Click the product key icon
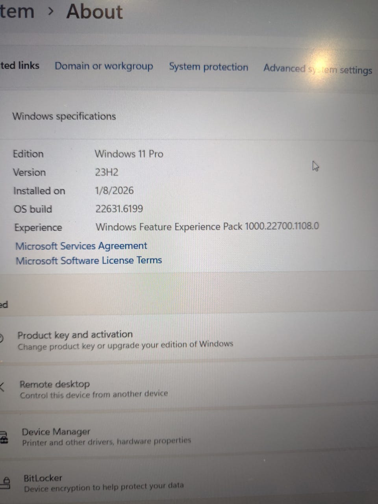This screenshot has width=378, height=504. 2,338
